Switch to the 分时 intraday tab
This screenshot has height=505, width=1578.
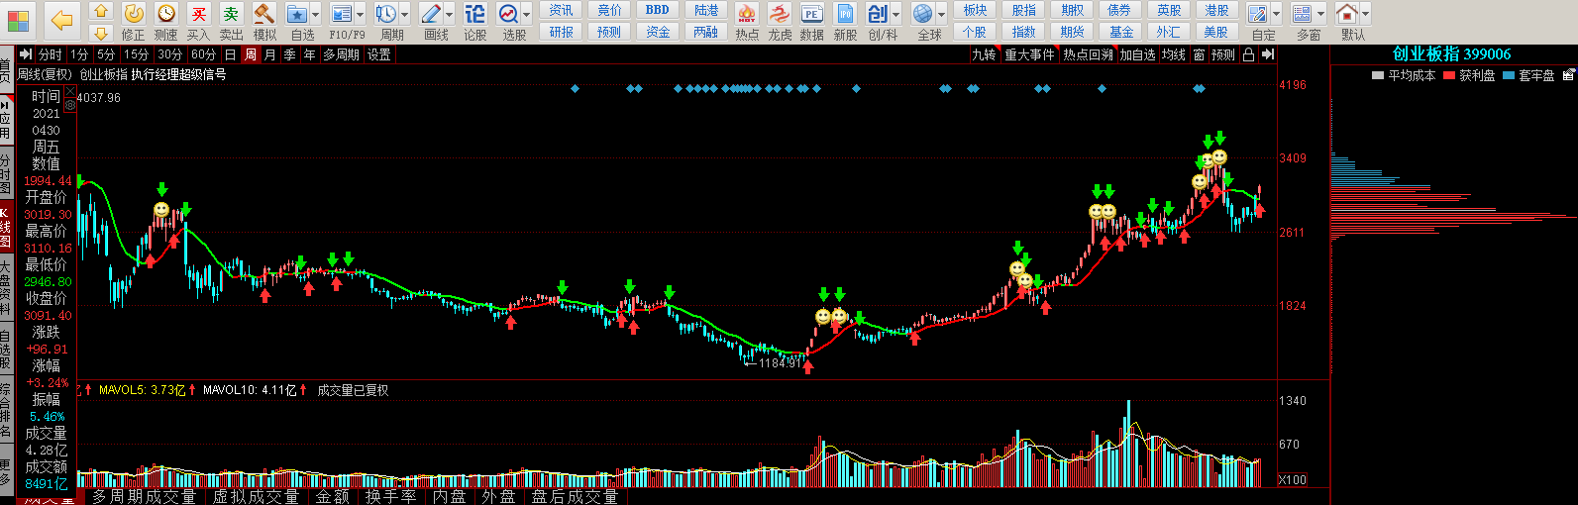pyautogui.click(x=50, y=54)
